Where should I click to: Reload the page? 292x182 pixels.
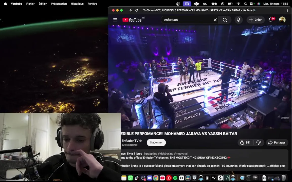point(137,10)
